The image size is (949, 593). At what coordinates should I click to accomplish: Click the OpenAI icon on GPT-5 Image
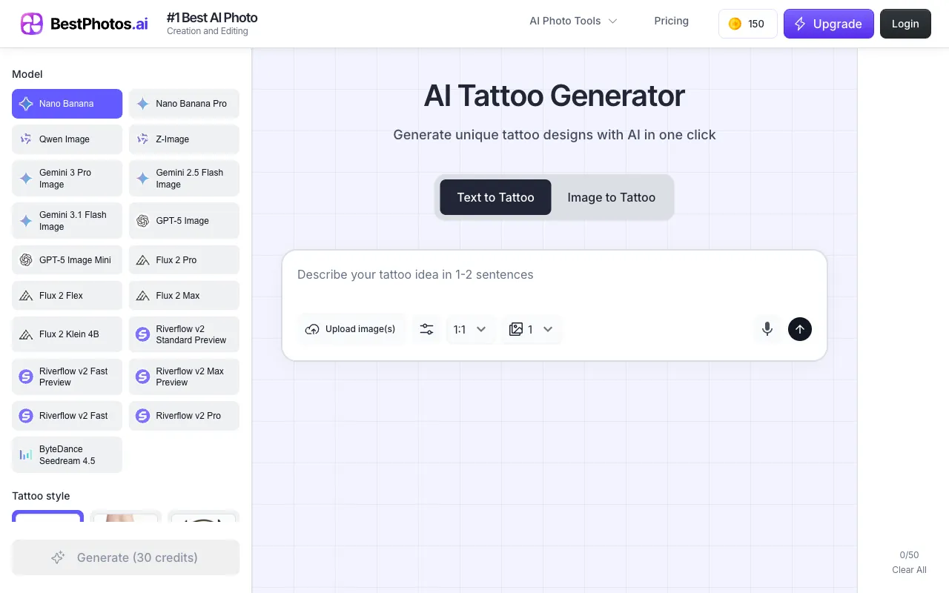(x=143, y=221)
